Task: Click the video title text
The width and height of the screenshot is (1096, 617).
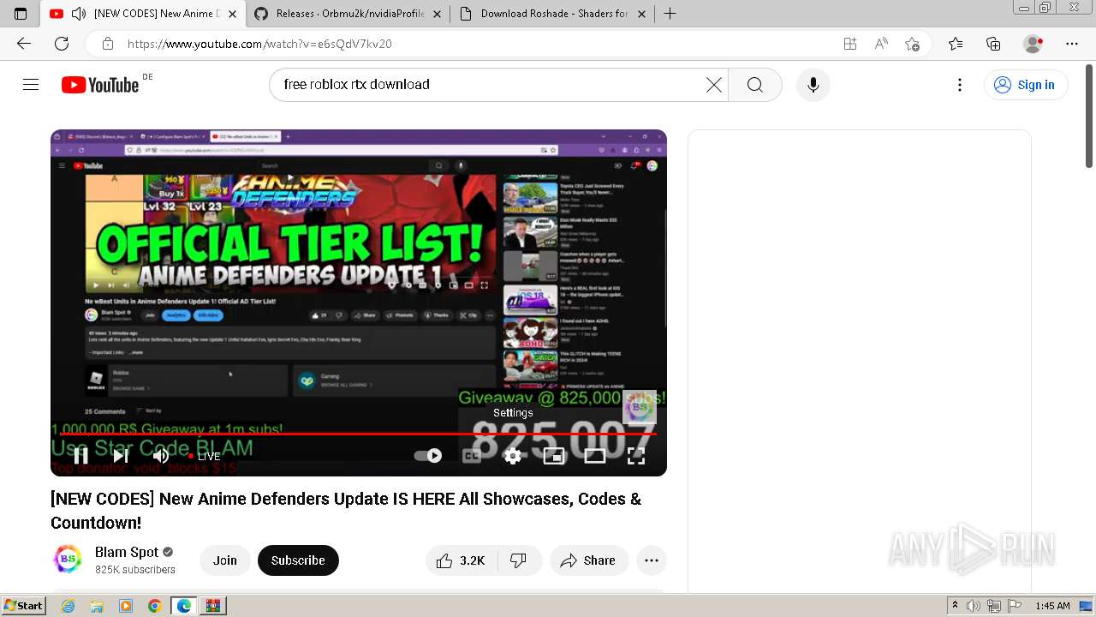Action: coord(346,511)
